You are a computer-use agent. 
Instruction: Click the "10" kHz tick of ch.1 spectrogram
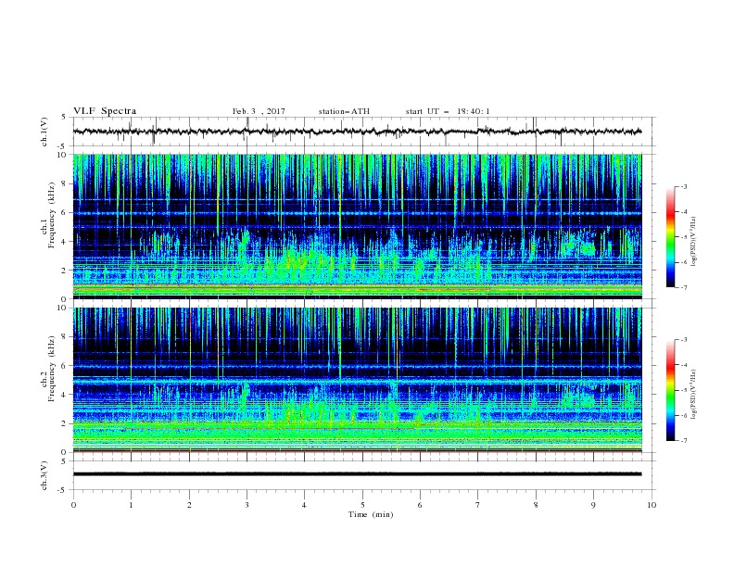(x=63, y=155)
